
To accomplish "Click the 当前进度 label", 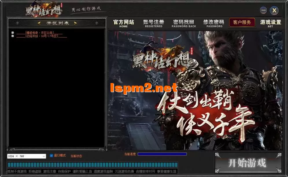I will coord(130,154).
